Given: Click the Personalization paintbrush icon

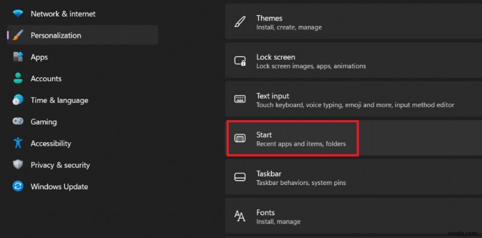Looking at the screenshot, I should pyautogui.click(x=18, y=36).
